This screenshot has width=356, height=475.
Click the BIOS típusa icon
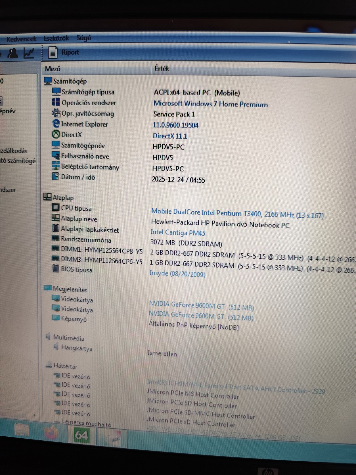click(56, 268)
